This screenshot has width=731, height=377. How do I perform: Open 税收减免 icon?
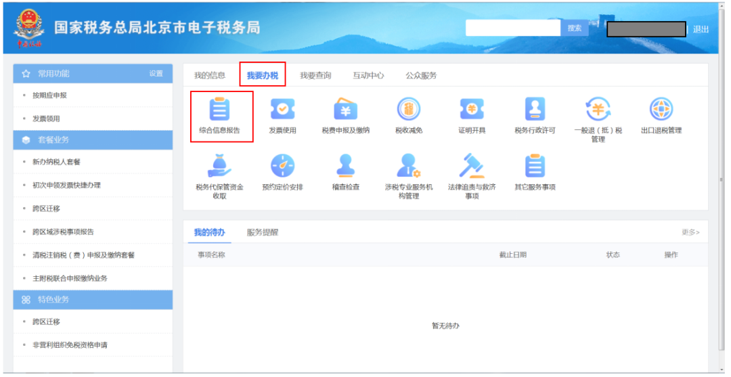(409, 109)
